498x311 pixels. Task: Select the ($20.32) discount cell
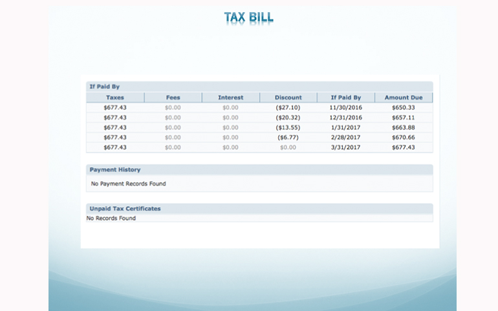[288, 118]
